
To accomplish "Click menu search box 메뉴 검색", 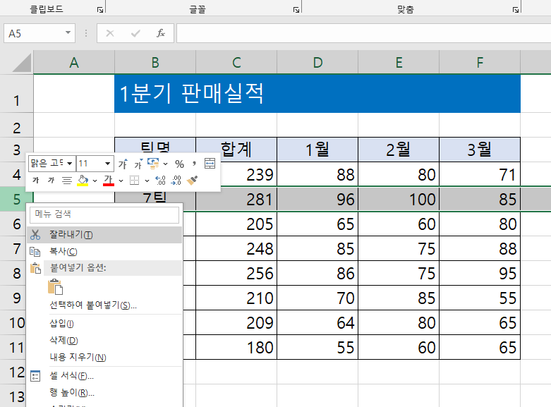I will pyautogui.click(x=104, y=214).
